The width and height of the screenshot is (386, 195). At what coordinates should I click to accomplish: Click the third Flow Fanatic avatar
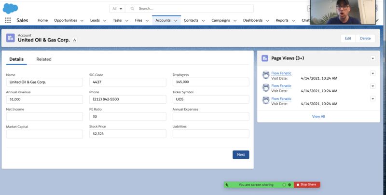pyautogui.click(x=266, y=100)
